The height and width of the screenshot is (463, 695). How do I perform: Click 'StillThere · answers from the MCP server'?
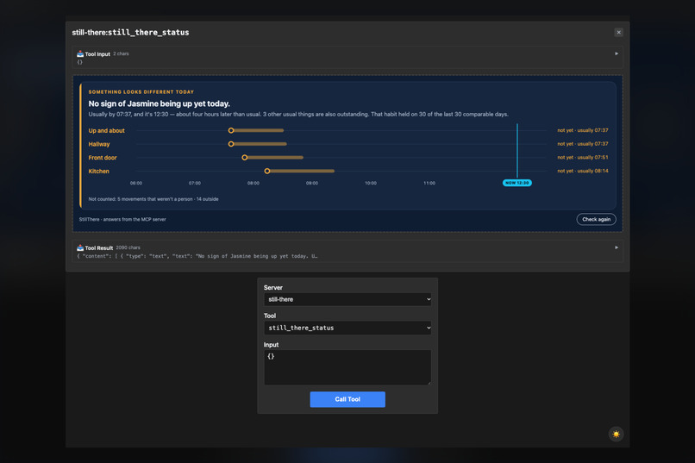click(122, 219)
